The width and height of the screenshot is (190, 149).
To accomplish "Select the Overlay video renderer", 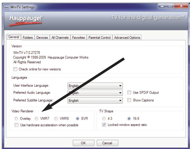I will [16, 118].
